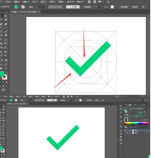Set solid Color mode button in upper toolbox
The image size is (151, 158).
[1, 82]
